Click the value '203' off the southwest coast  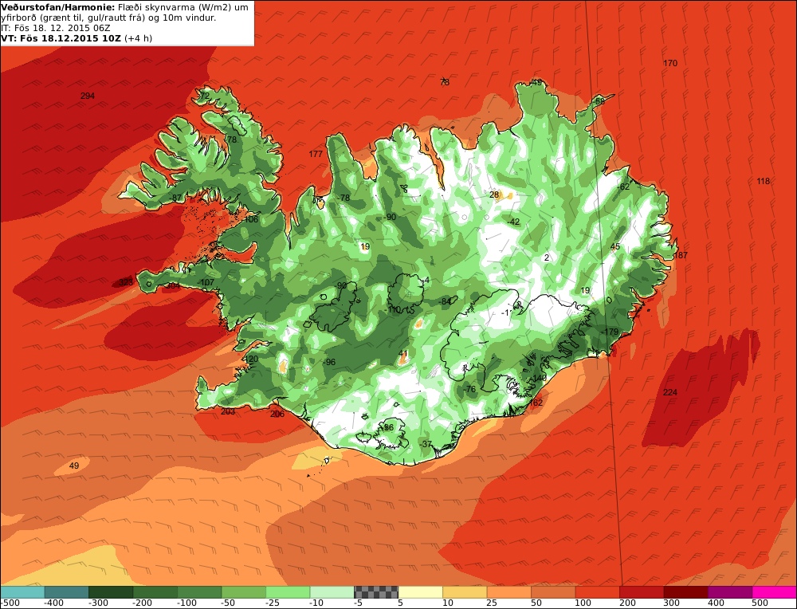click(228, 411)
